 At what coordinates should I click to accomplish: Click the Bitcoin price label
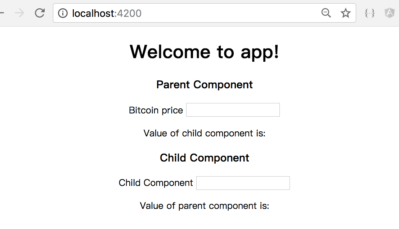coord(156,110)
